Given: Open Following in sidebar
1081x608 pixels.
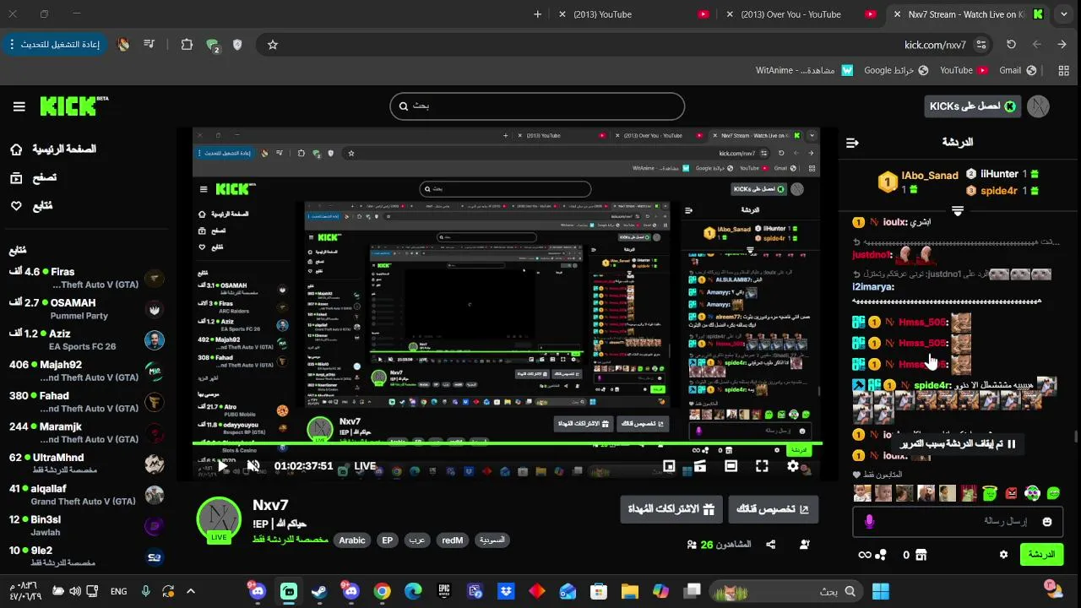Looking at the screenshot, I should click(x=32, y=205).
